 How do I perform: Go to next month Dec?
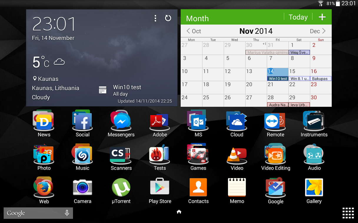[318, 31]
